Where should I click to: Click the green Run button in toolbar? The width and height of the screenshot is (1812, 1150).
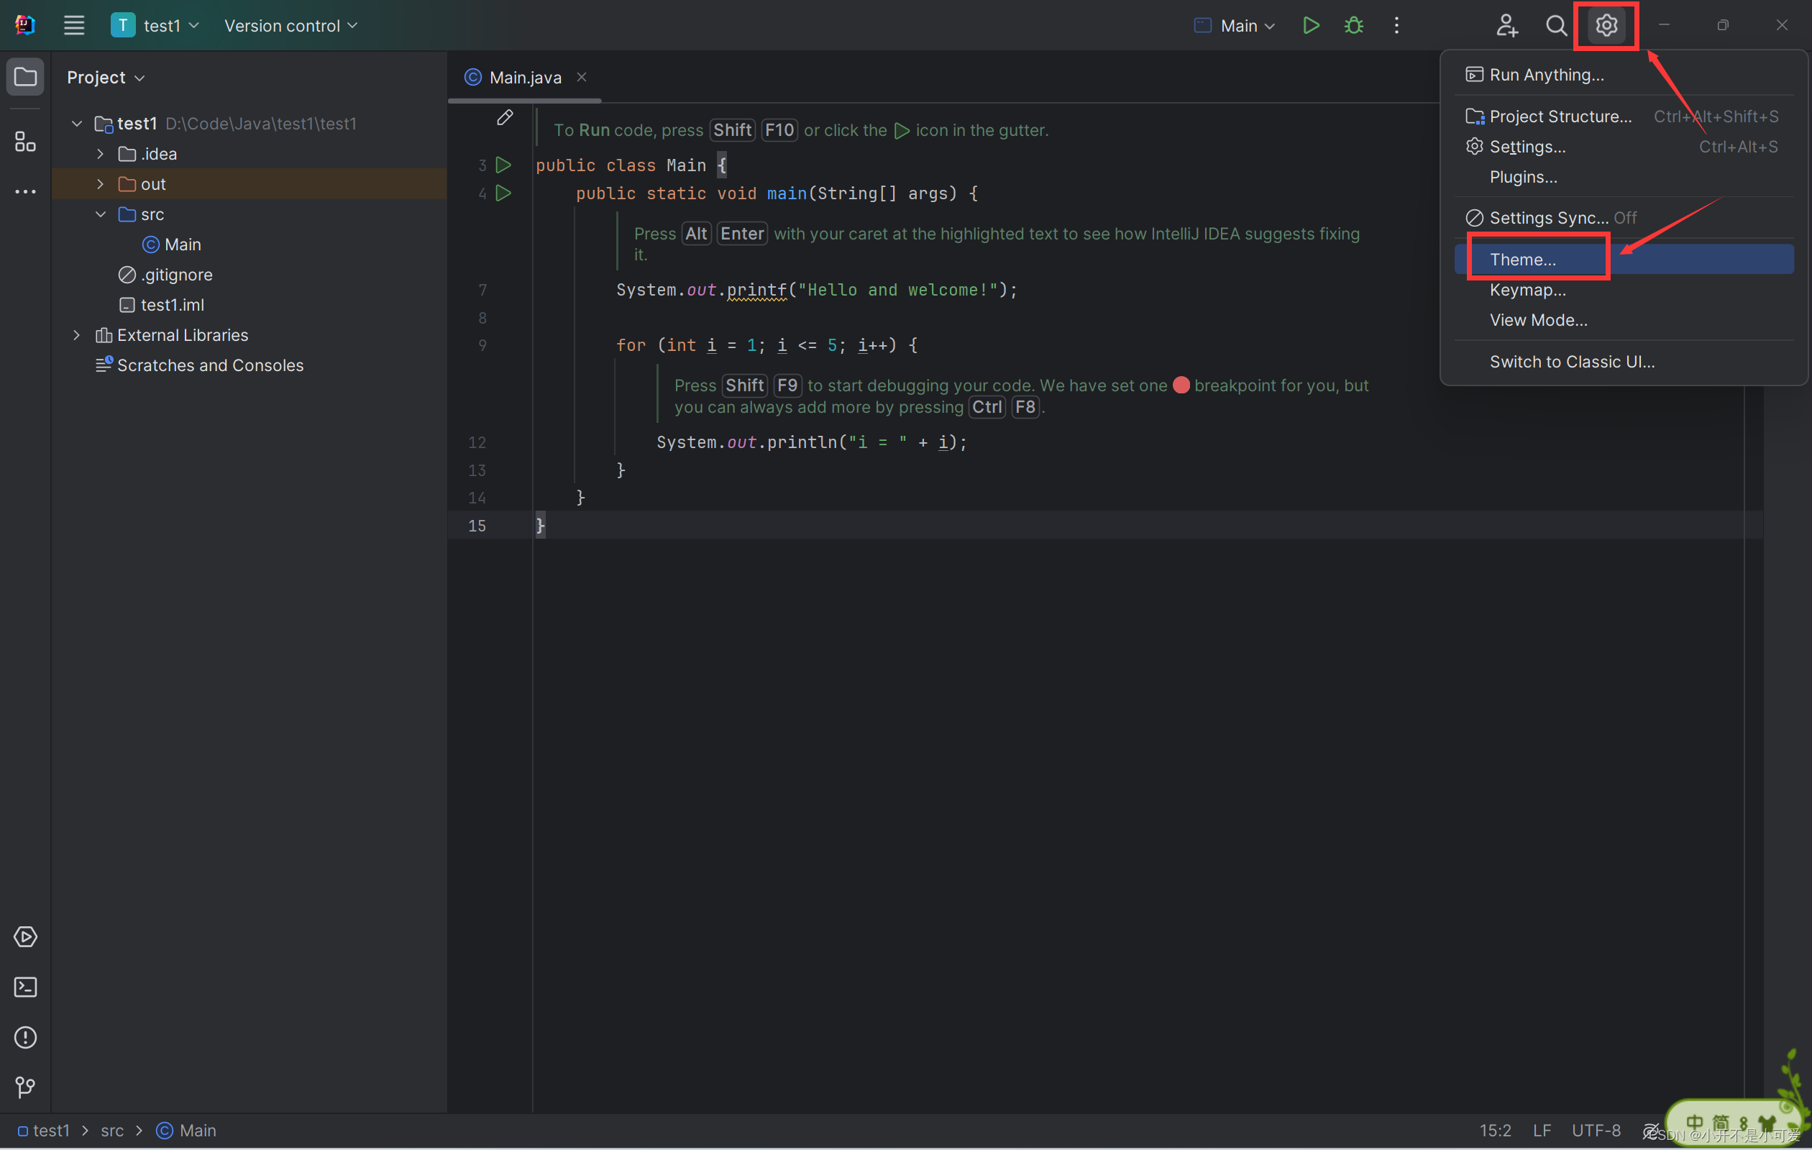pyautogui.click(x=1310, y=26)
